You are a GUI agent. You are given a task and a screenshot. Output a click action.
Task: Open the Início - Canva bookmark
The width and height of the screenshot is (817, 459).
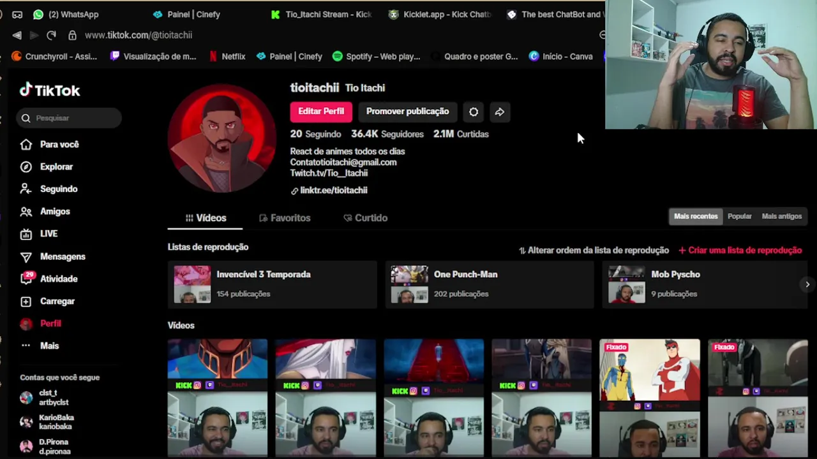tap(561, 56)
